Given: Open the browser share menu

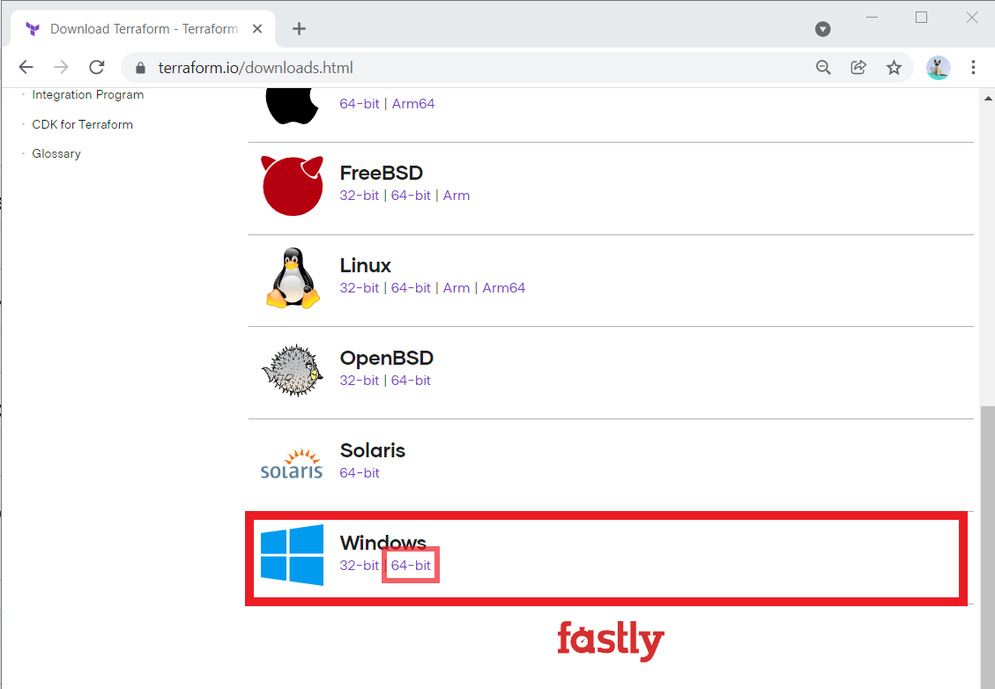Looking at the screenshot, I should click(x=858, y=66).
